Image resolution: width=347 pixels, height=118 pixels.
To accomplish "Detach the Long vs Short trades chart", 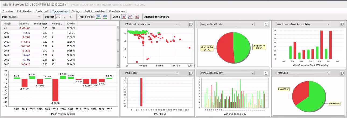I will [267, 24].
